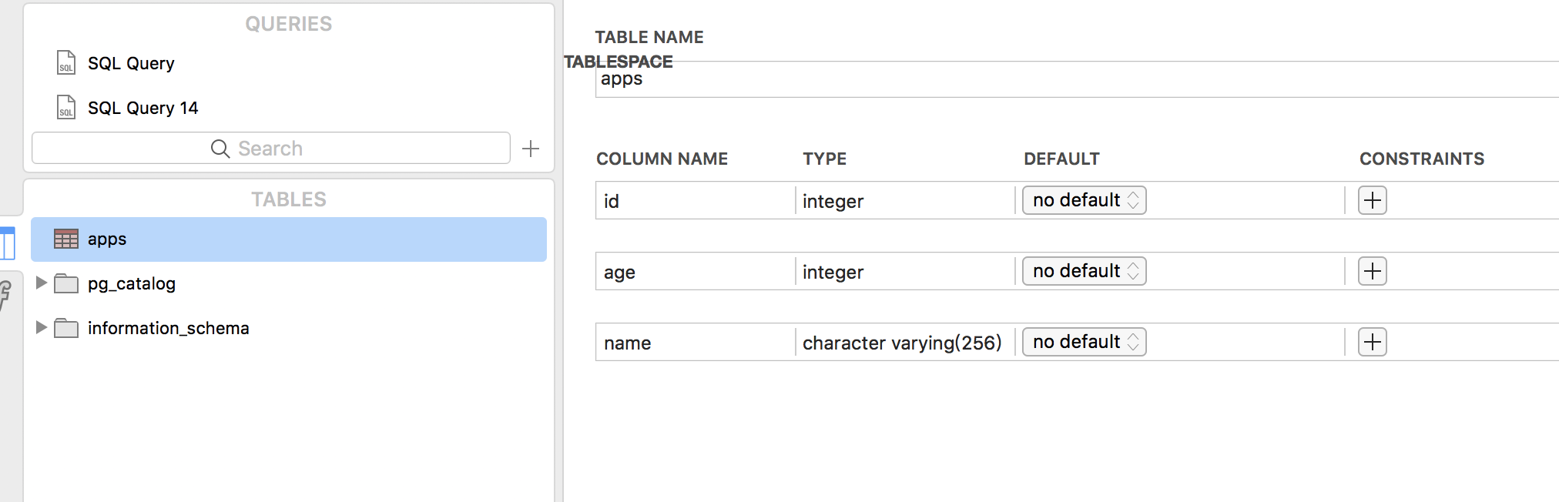The height and width of the screenshot is (502, 1559).
Task: Click the apps table grid icon
Action: (x=66, y=239)
